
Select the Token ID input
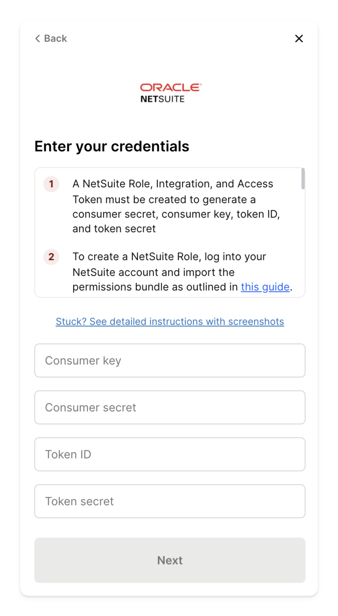170,454
